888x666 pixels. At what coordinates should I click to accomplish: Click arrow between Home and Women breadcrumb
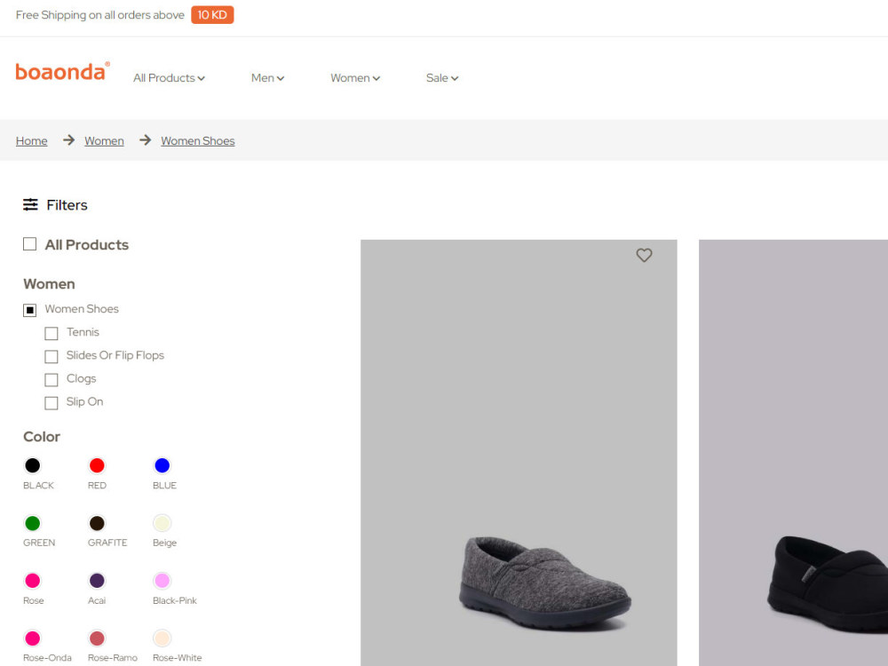click(x=68, y=140)
